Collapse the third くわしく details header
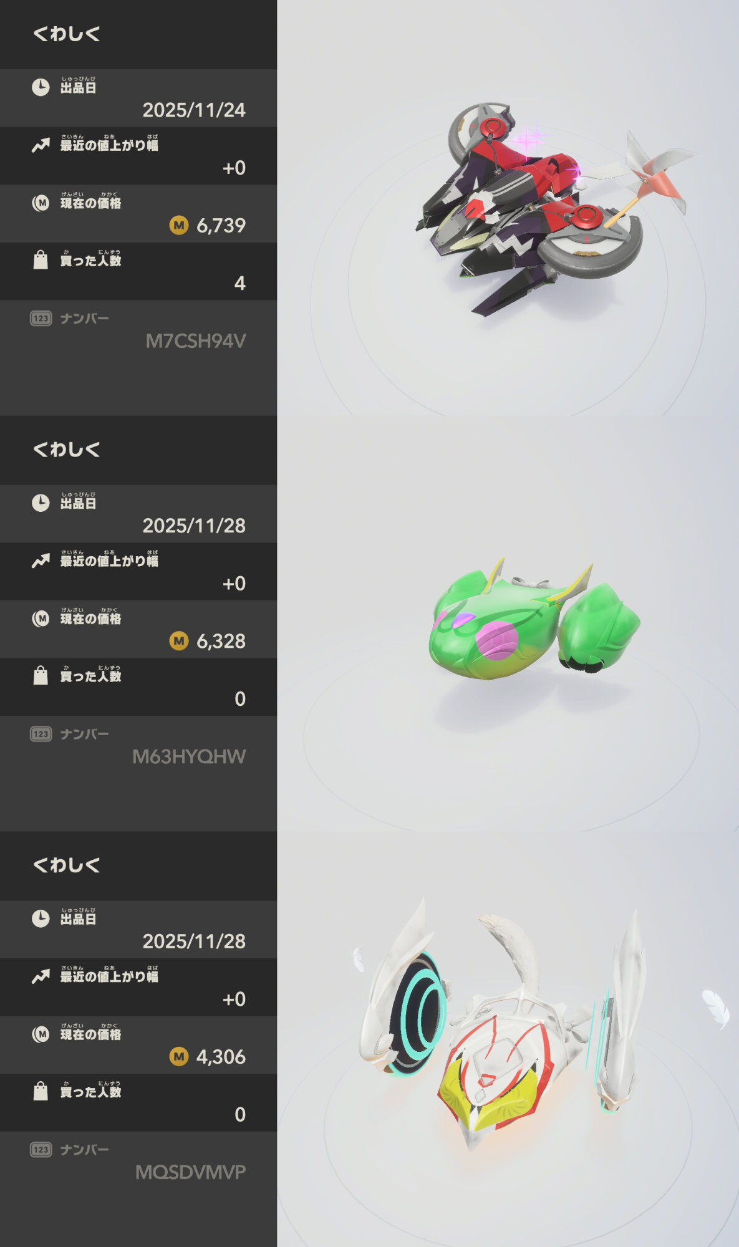 (66, 865)
